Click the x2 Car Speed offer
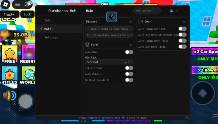218x124 pixels. click(x=205, y=52)
